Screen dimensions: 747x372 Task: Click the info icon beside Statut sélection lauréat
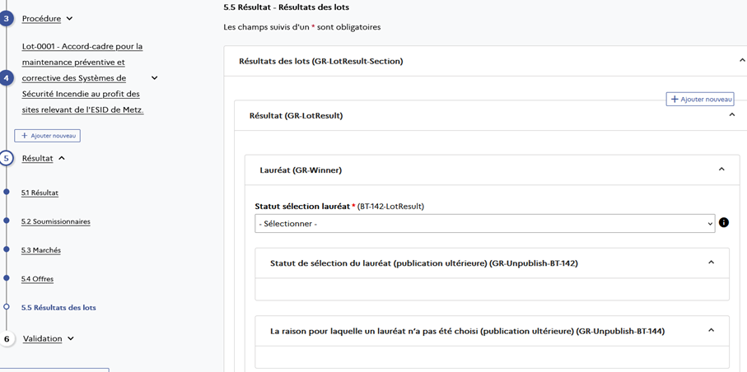pyautogui.click(x=724, y=222)
